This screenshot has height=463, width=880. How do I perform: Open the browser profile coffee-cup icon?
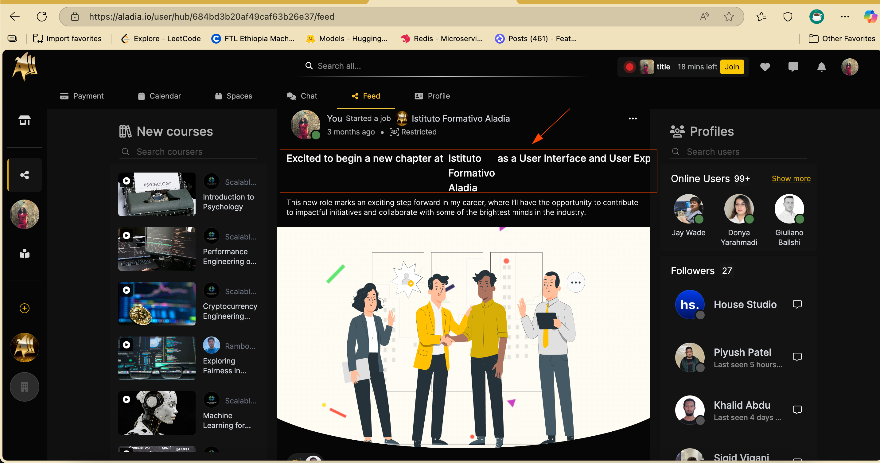816,16
